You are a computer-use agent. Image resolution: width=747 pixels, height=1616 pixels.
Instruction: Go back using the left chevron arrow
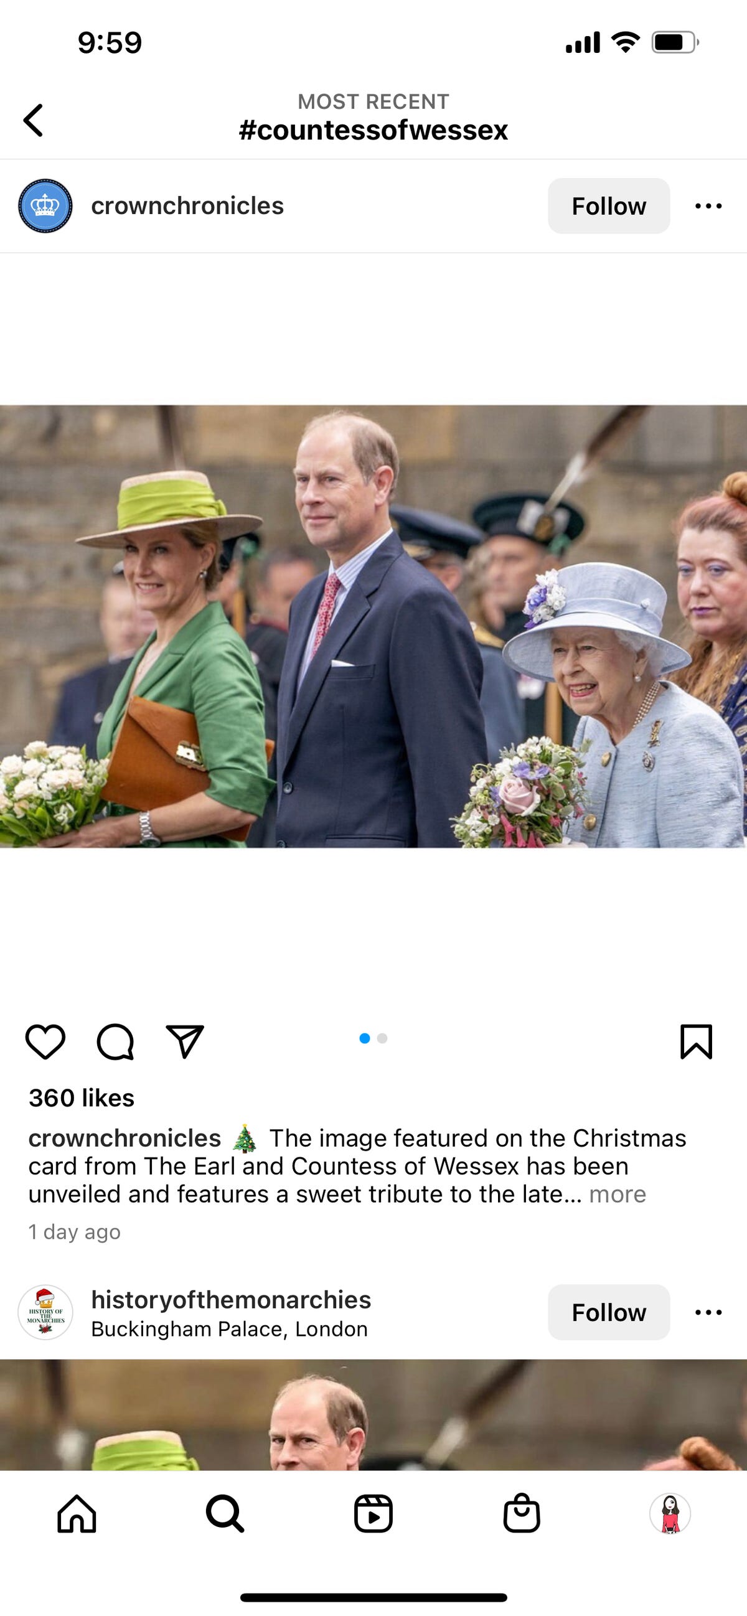pos(33,120)
